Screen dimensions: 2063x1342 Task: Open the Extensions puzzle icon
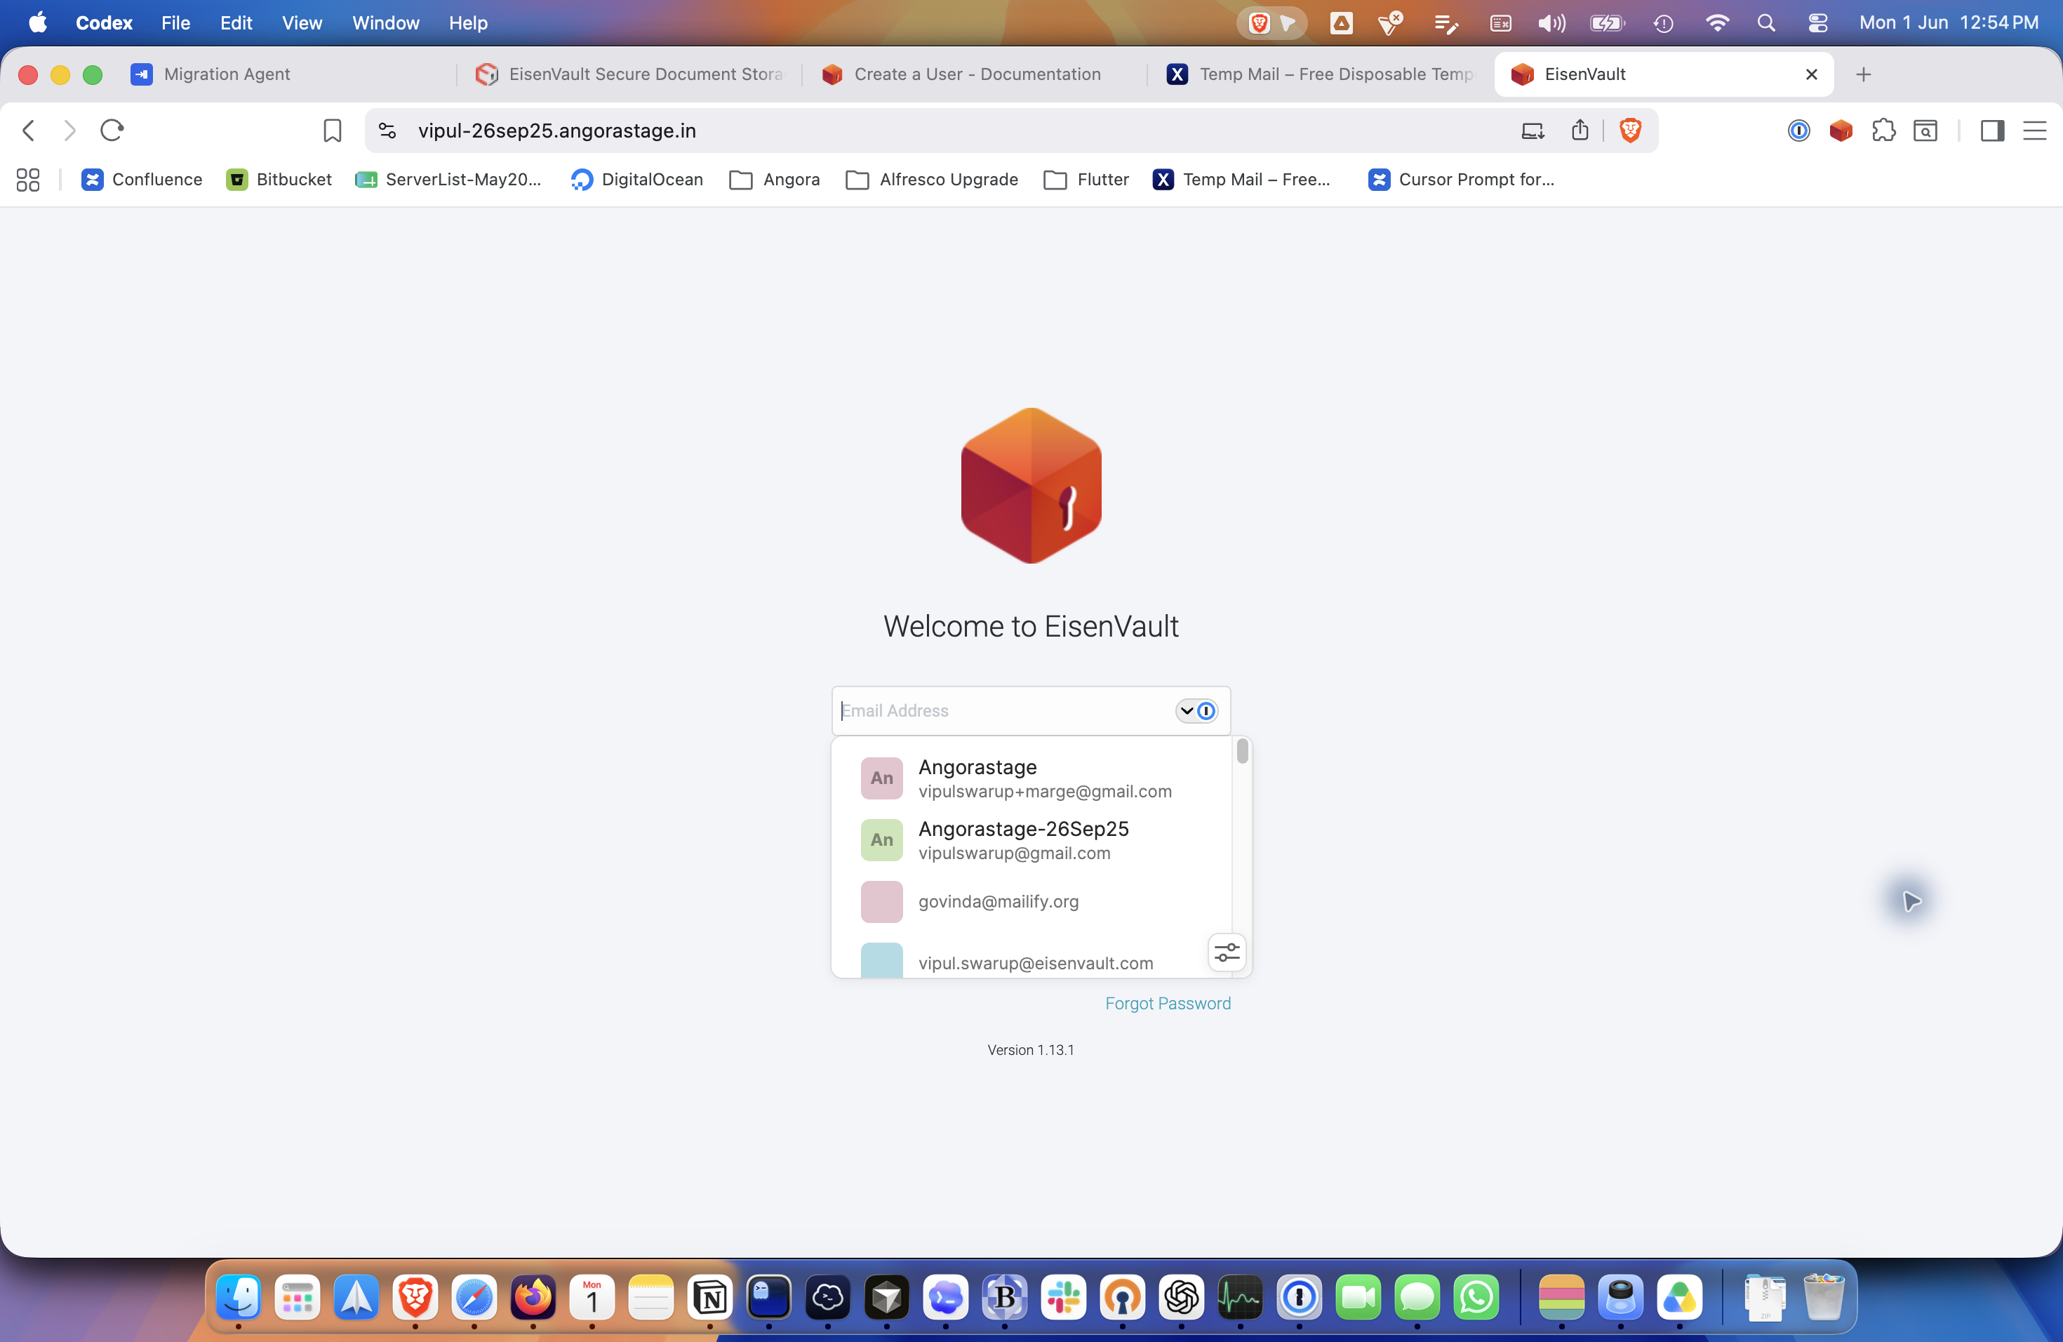1883,130
